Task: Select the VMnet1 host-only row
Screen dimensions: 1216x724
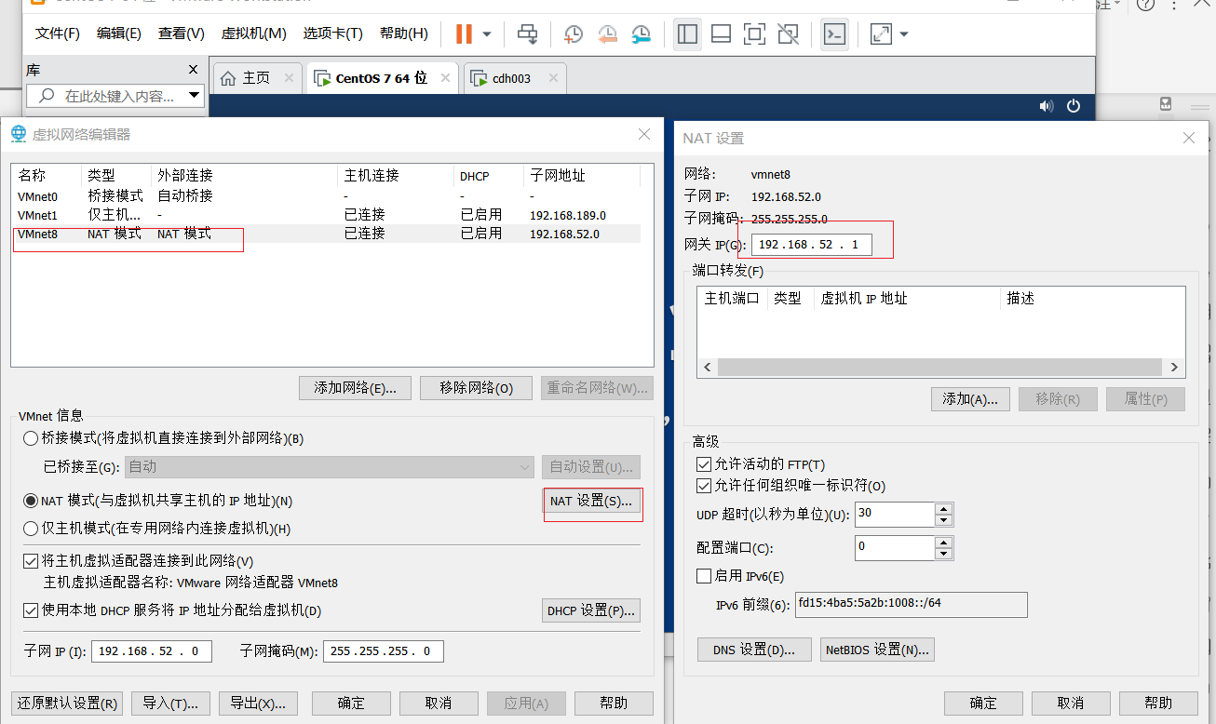Action: point(326,215)
